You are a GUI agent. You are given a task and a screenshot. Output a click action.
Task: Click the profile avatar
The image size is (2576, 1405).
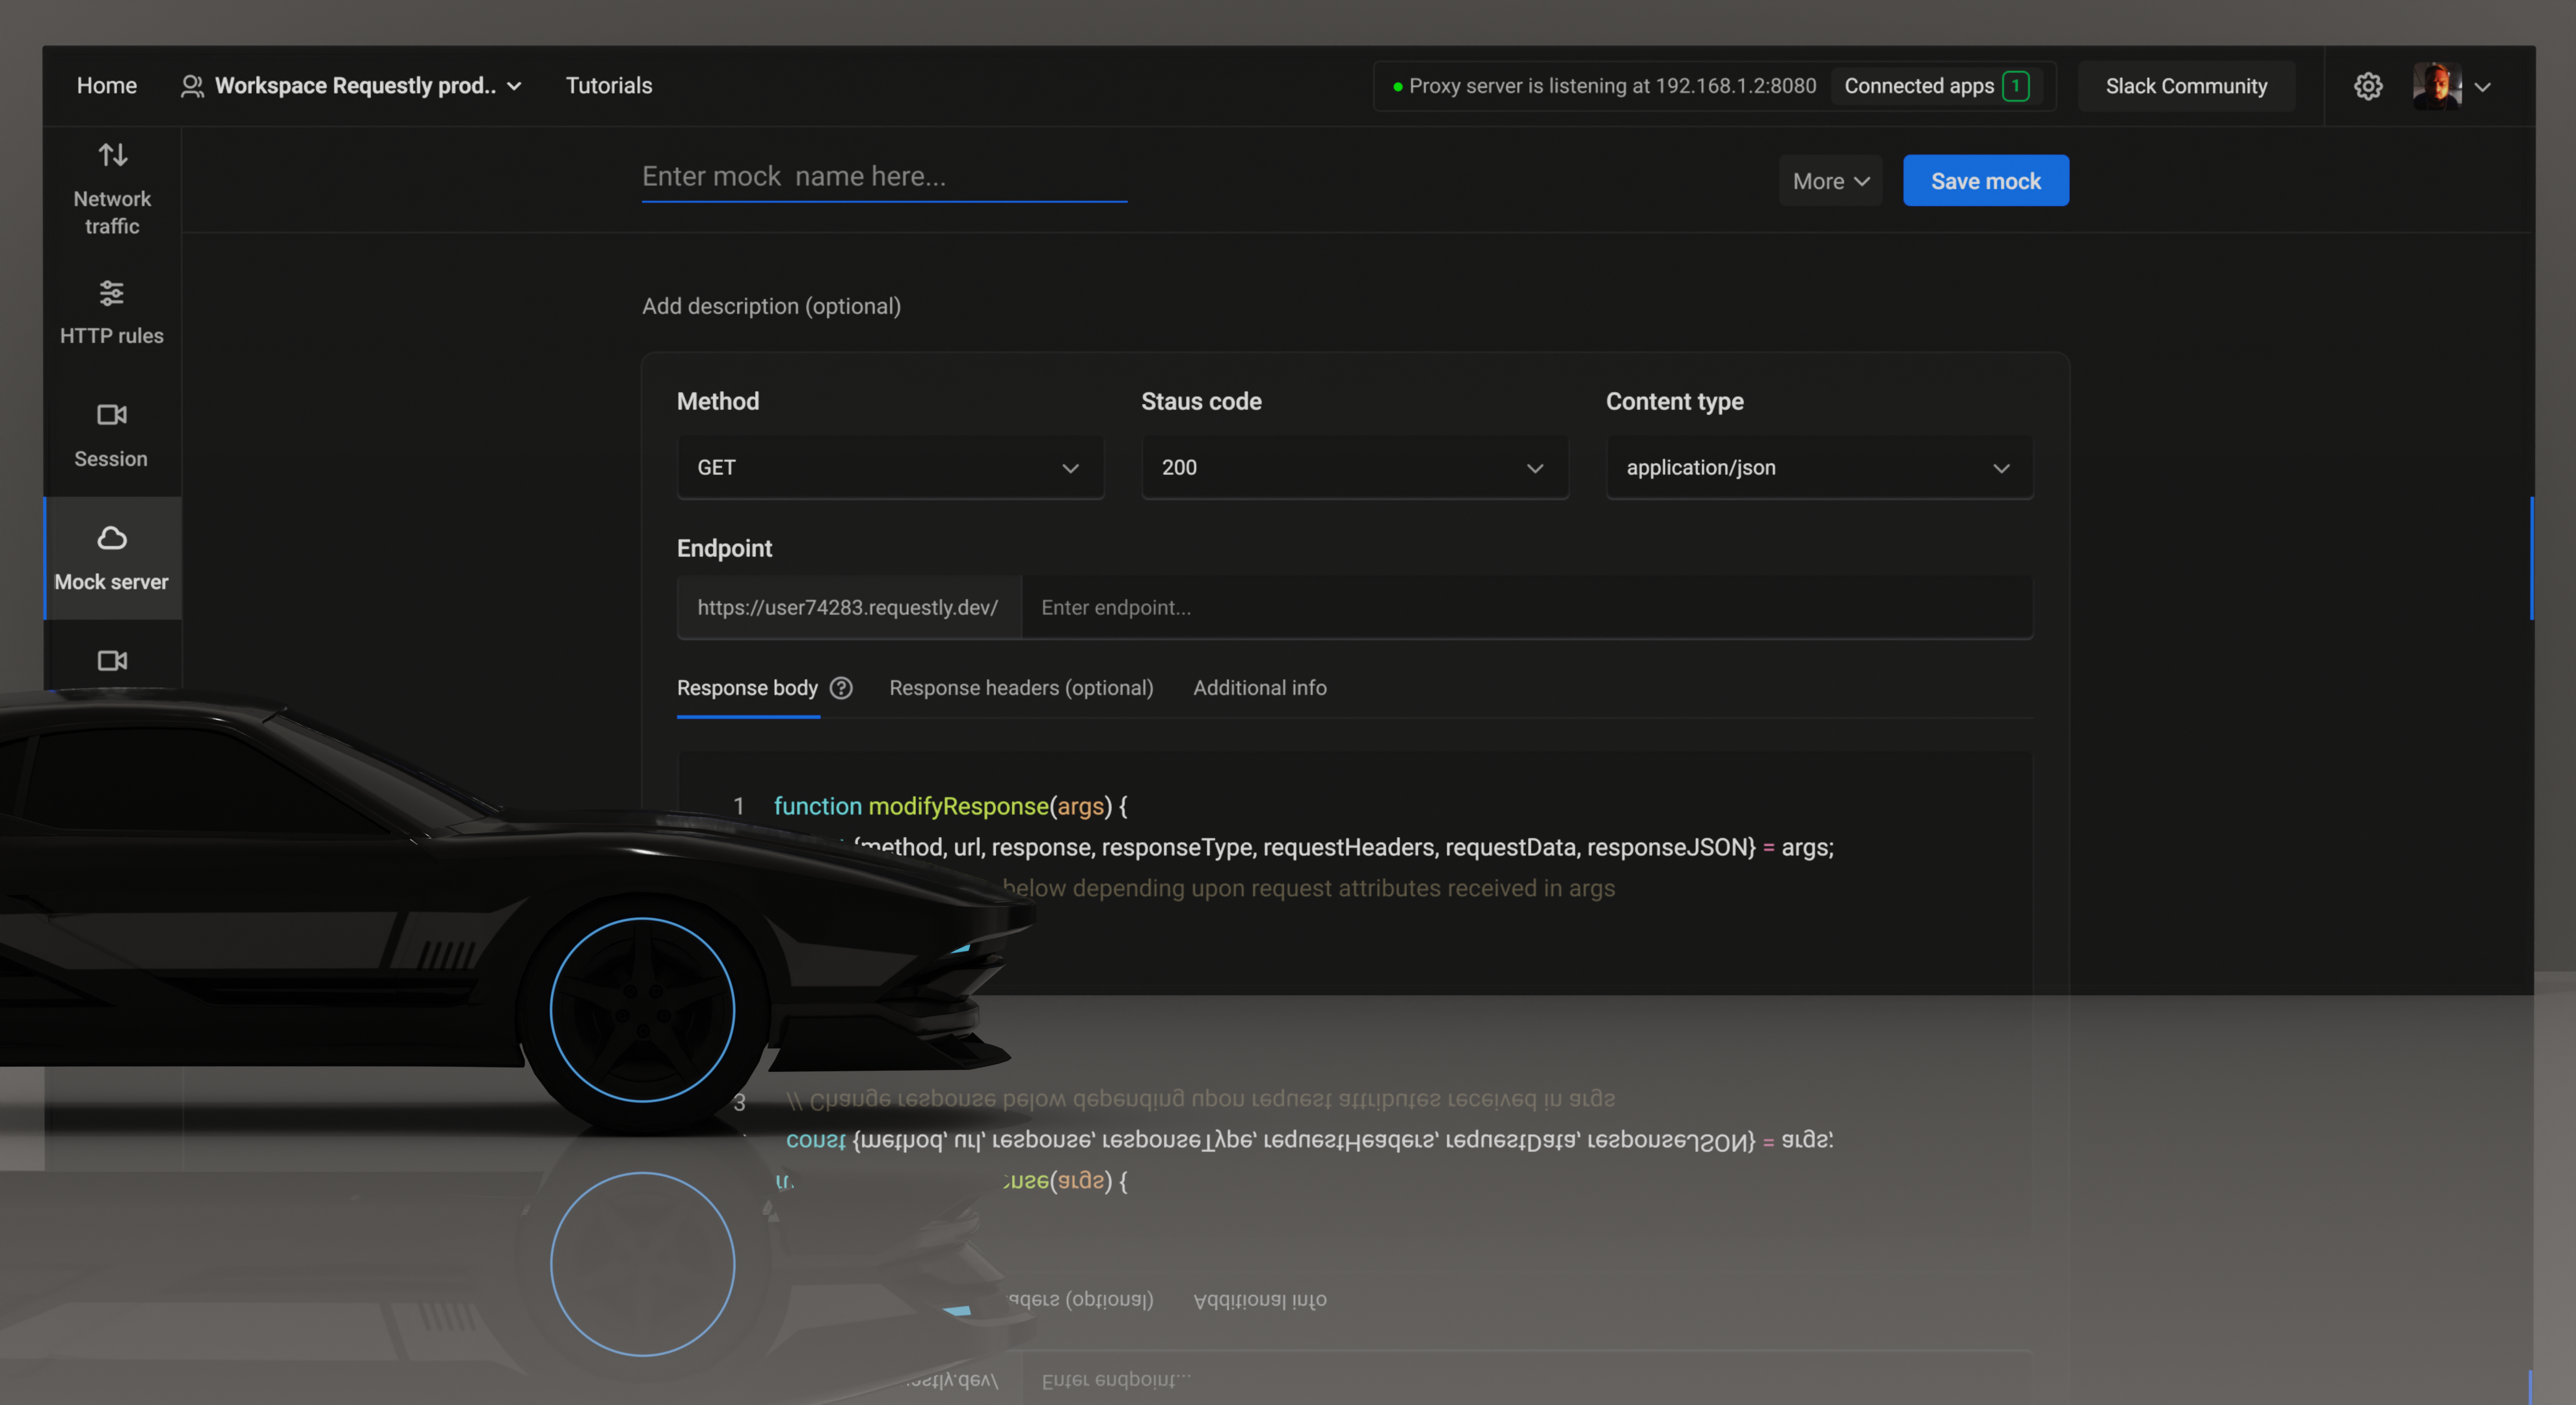coord(2437,86)
